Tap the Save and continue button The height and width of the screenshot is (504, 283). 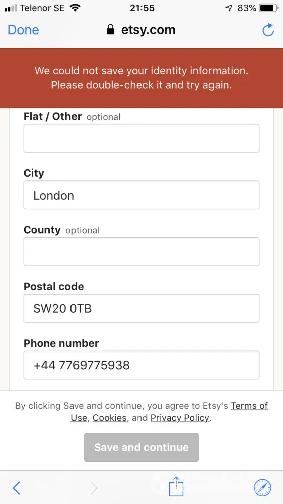(x=141, y=447)
